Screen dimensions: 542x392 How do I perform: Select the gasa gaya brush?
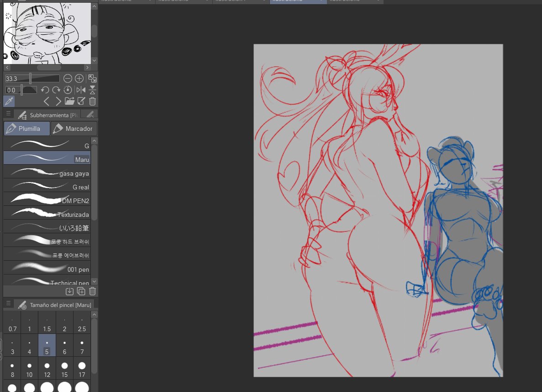47,172
